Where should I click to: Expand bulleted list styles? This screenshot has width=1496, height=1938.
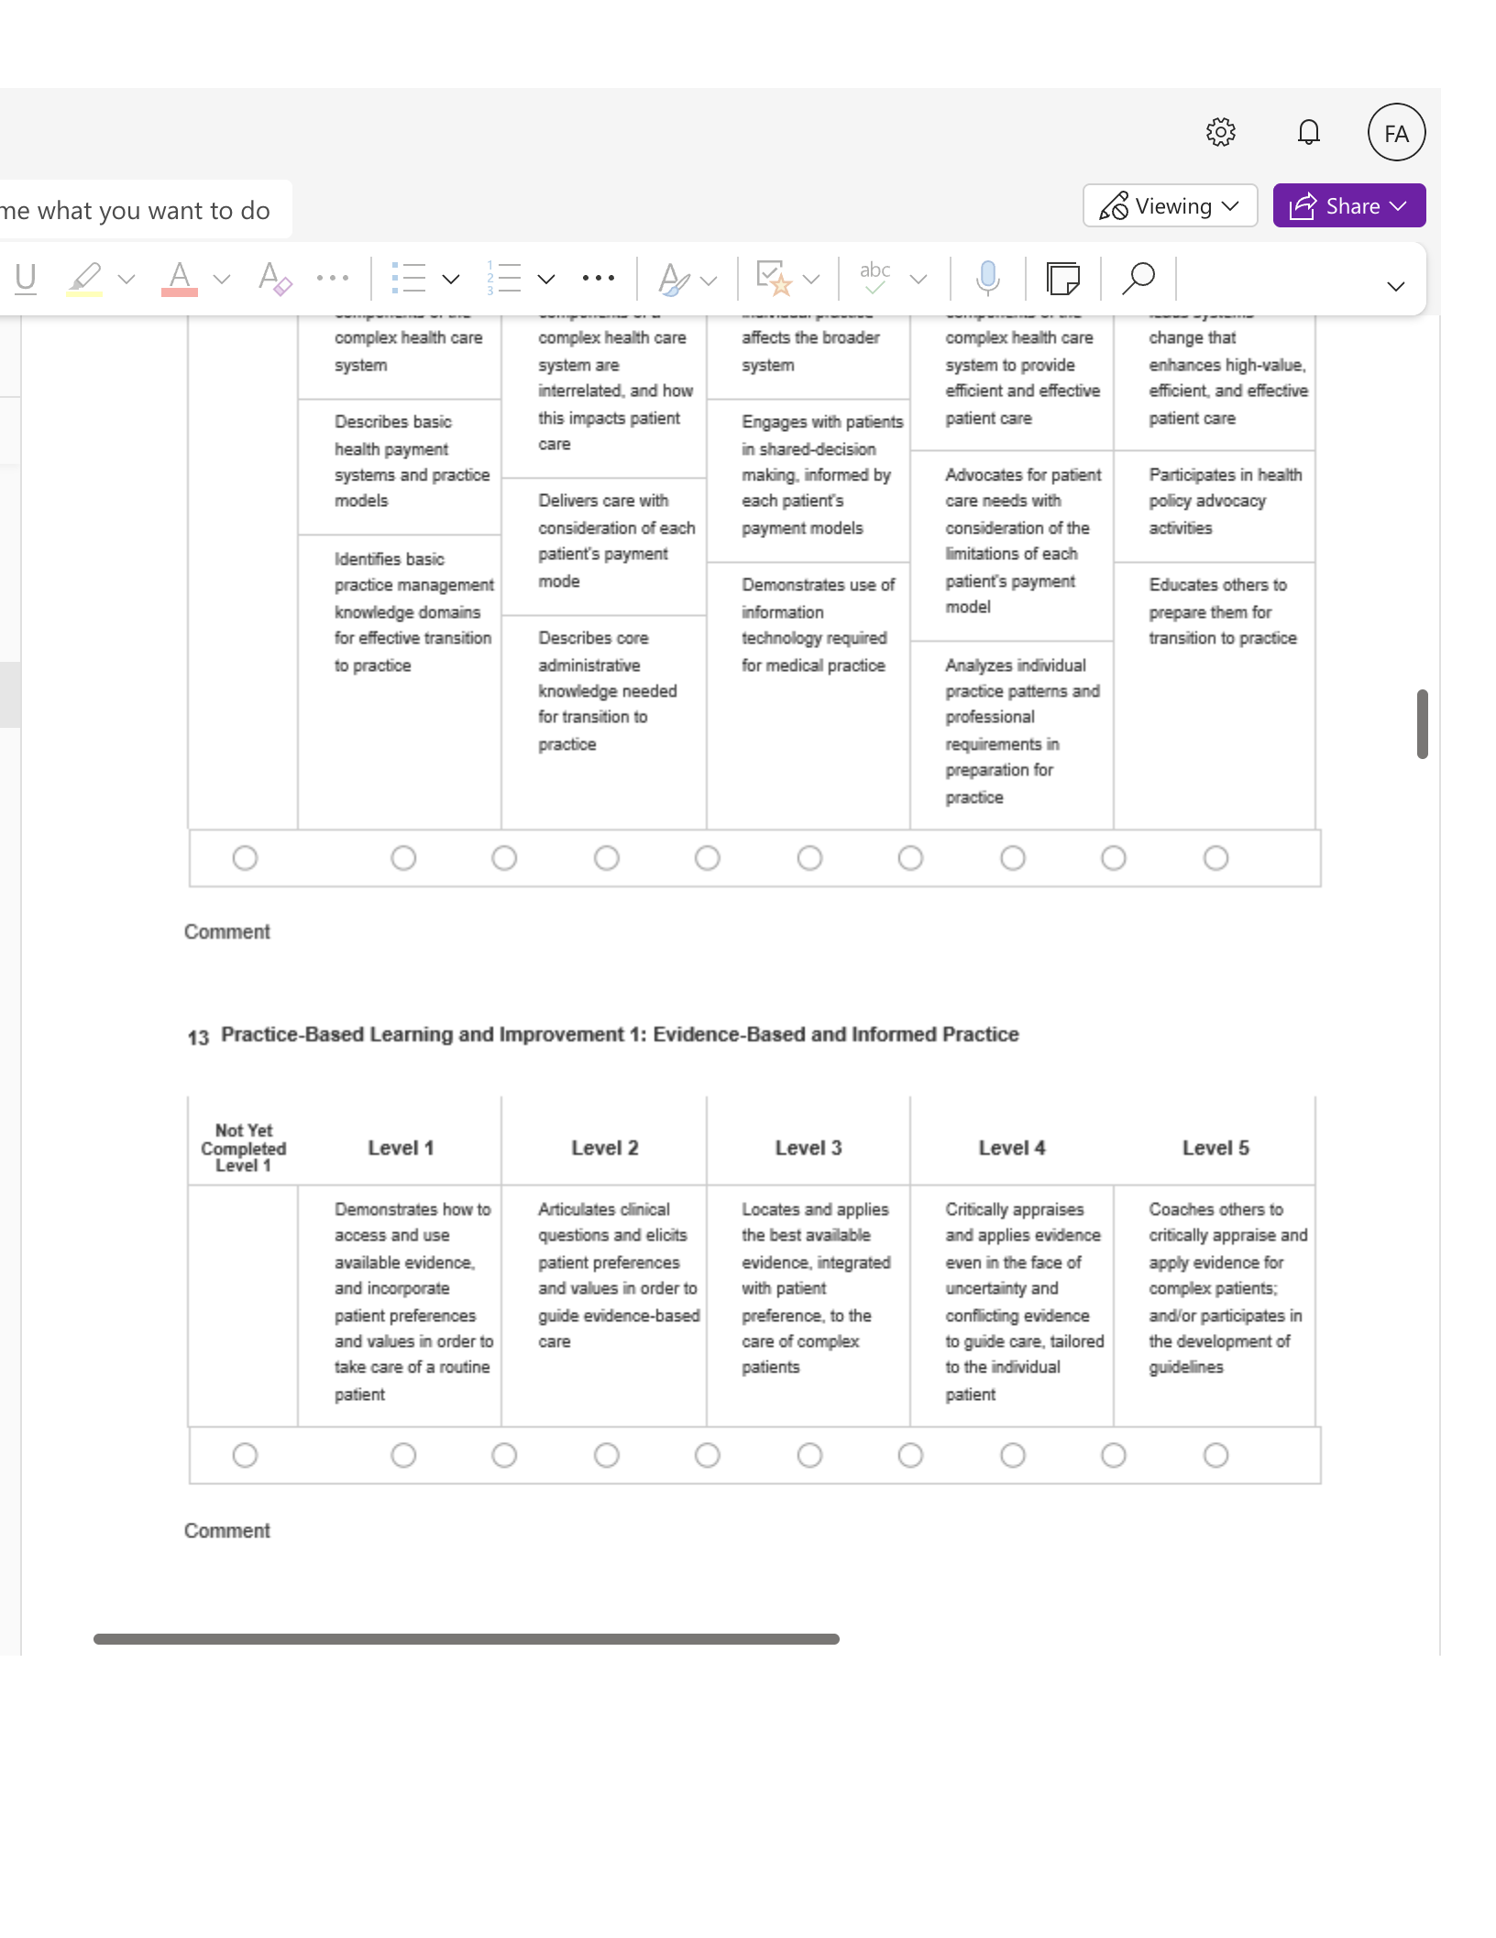(x=451, y=279)
